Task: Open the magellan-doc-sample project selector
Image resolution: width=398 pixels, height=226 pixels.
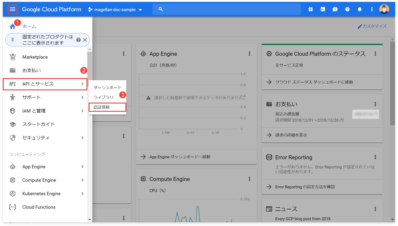Action: coord(115,9)
